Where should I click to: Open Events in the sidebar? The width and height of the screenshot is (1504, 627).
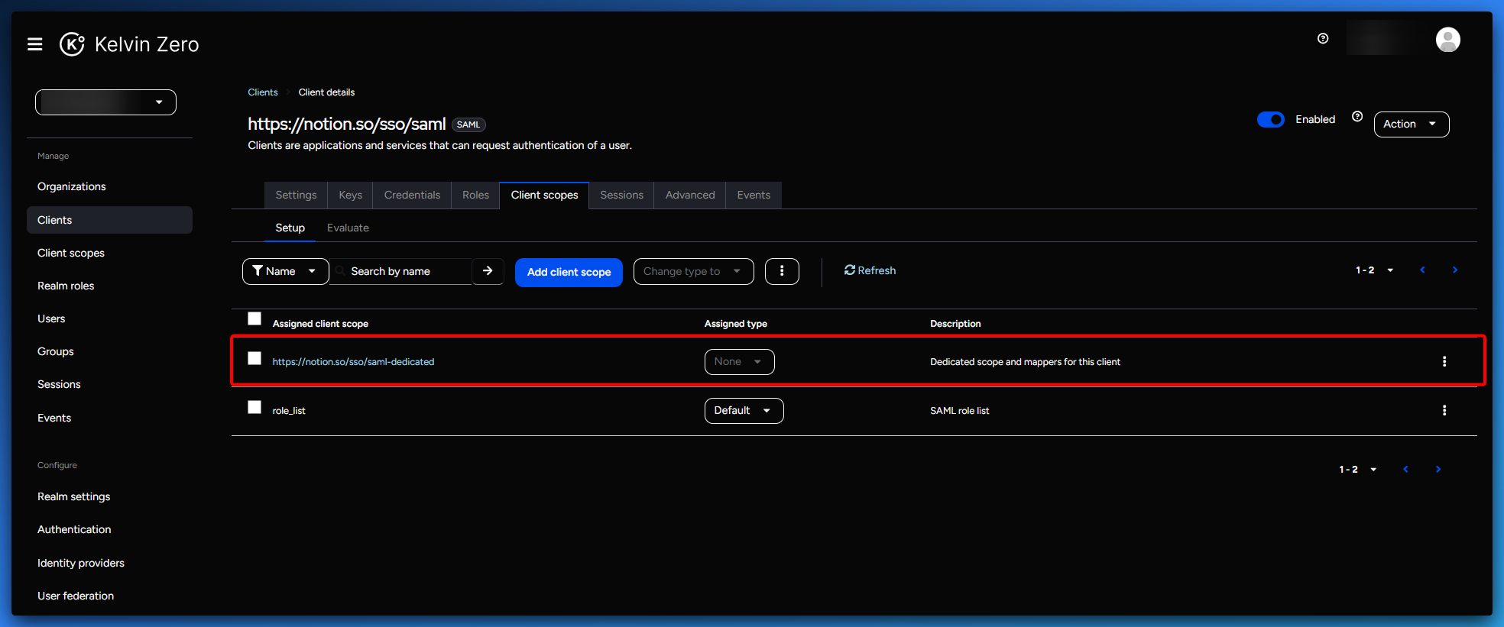click(109, 418)
